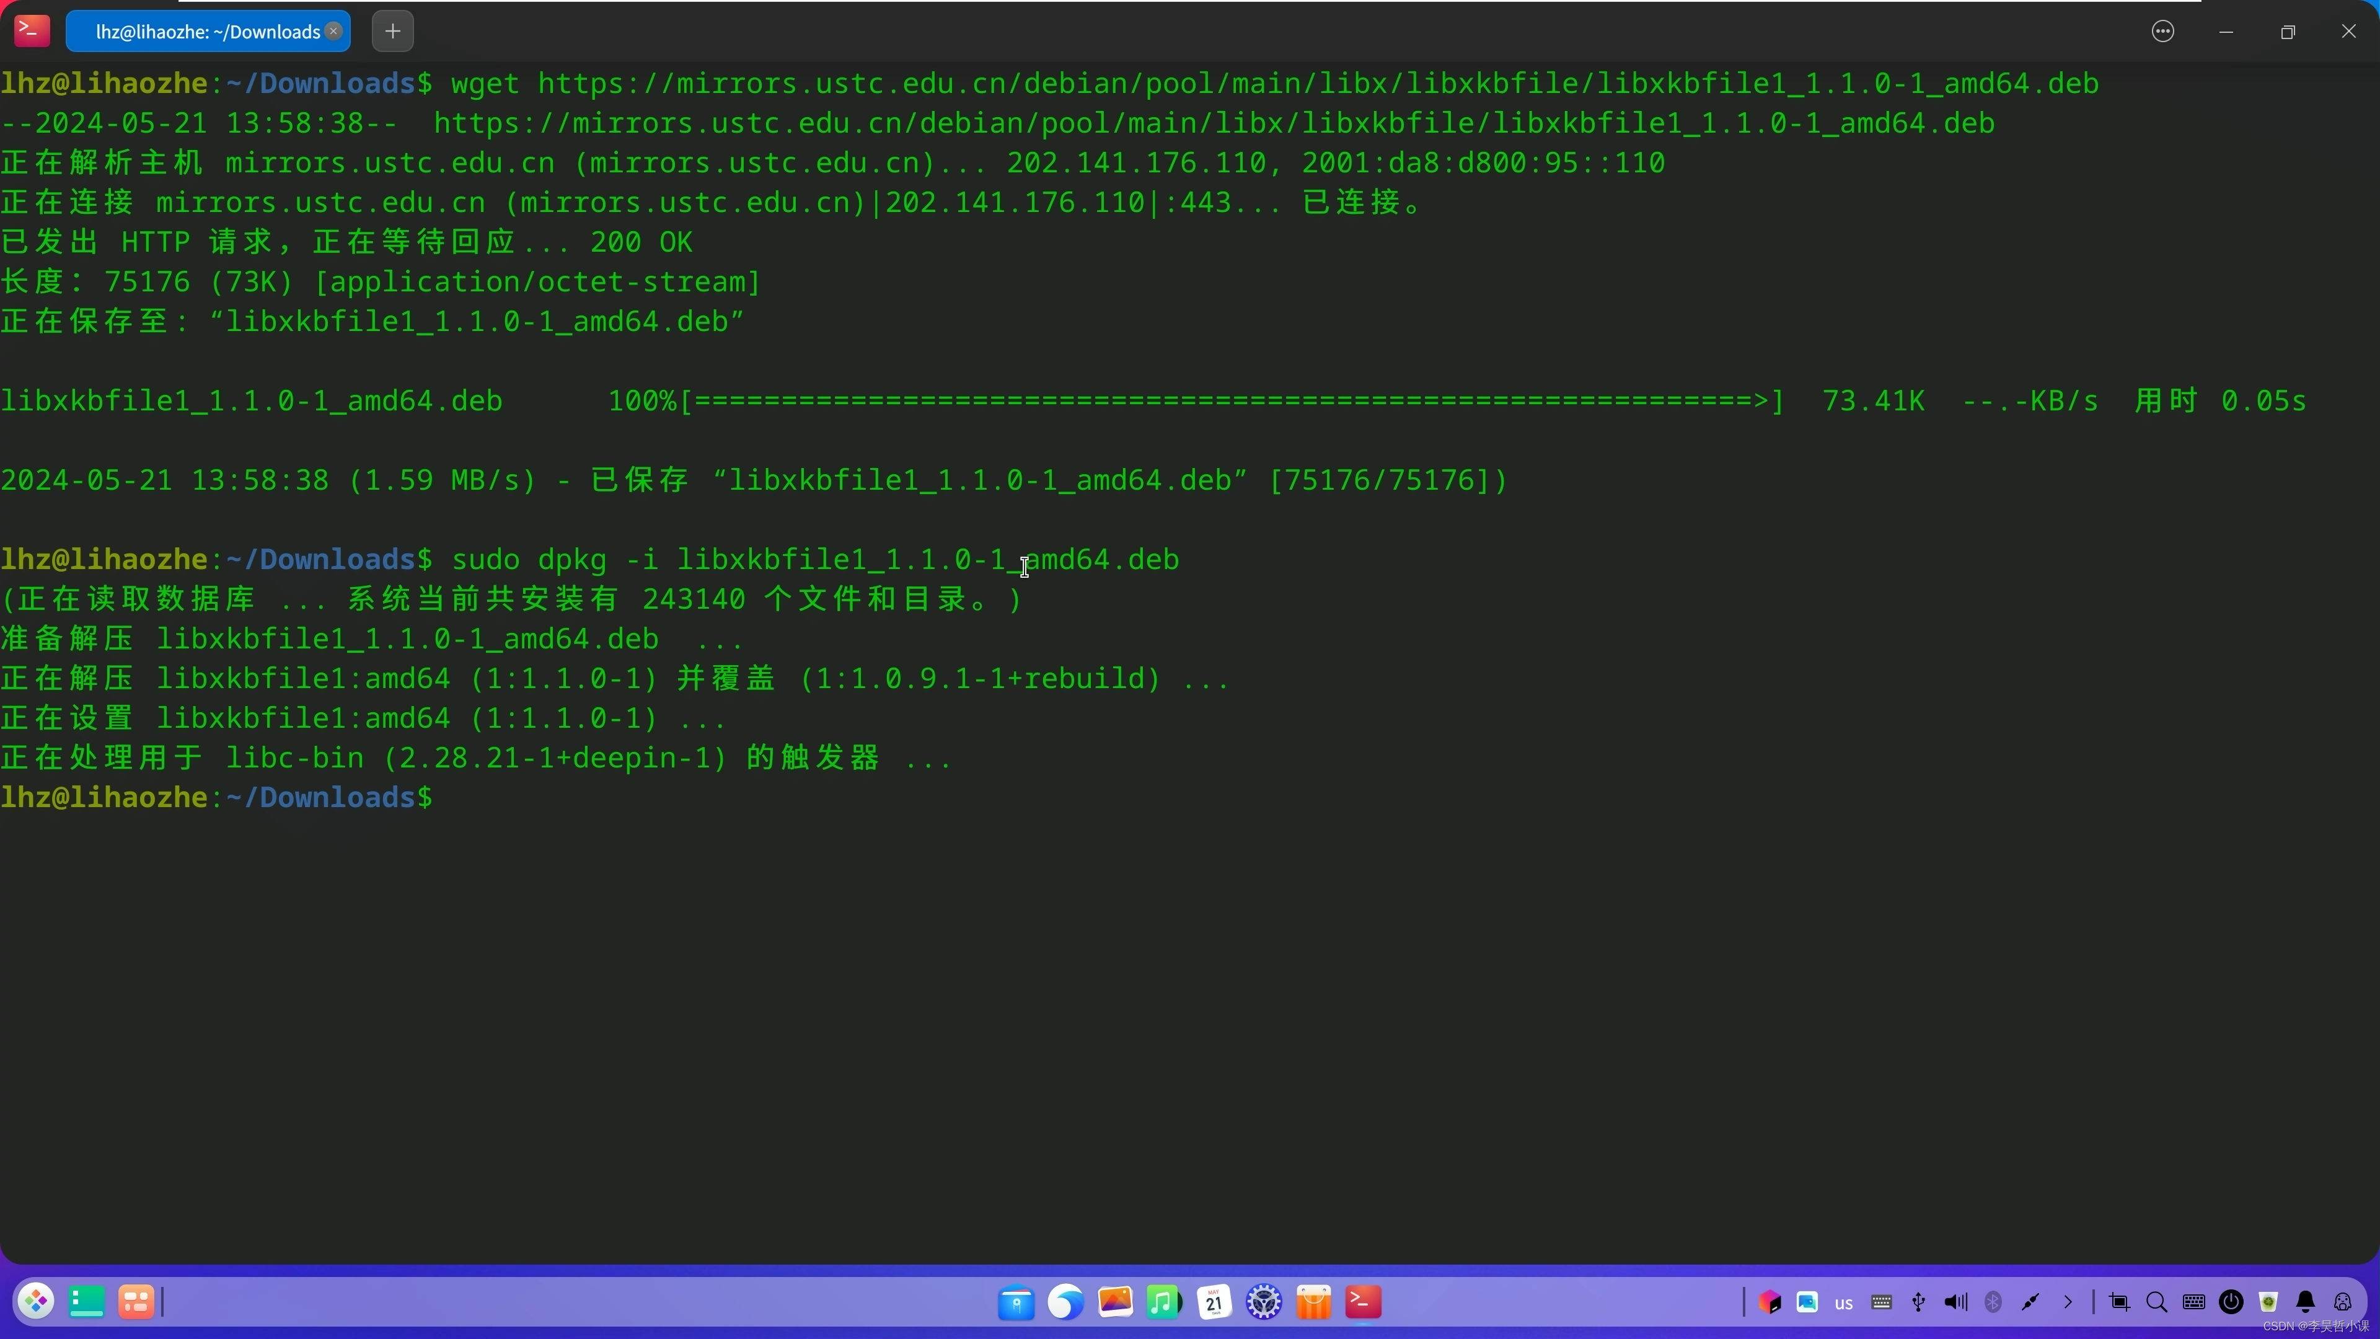Open the trash bin from the dock
The height and width of the screenshot is (1339, 2380).
click(2268, 1302)
